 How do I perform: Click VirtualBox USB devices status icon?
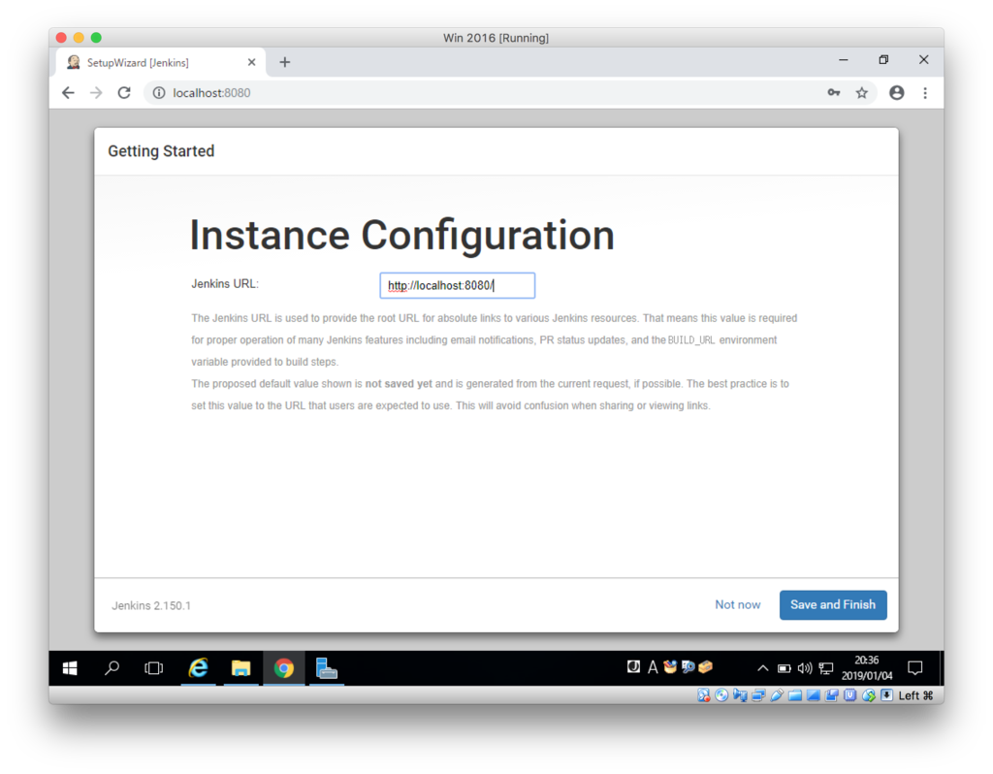[777, 694]
